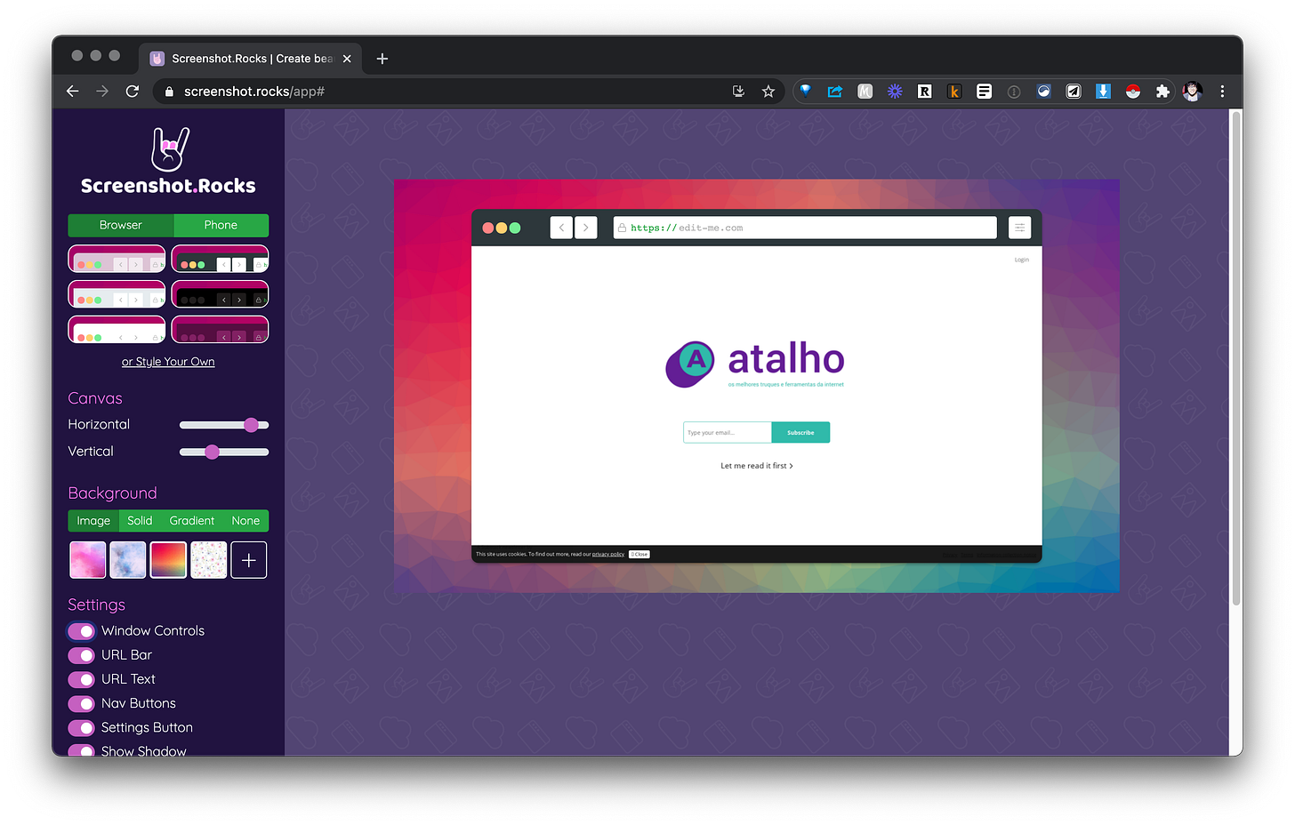The image size is (1295, 825).
Task: Close the cookie notice in preview
Action: [x=639, y=554]
